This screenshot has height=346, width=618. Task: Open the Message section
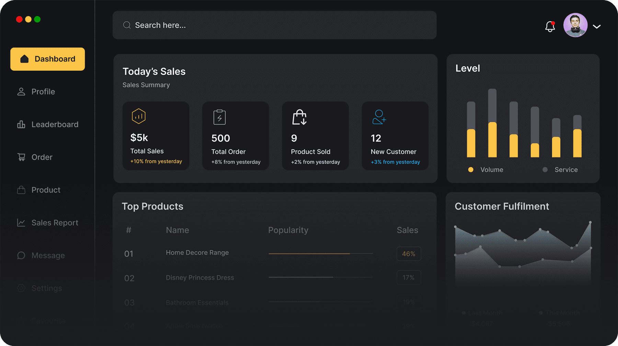tap(48, 255)
